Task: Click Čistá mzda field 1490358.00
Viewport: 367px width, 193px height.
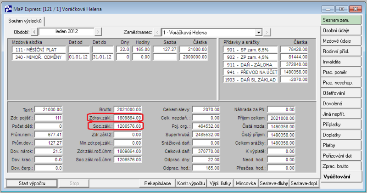Action: pos(281,126)
